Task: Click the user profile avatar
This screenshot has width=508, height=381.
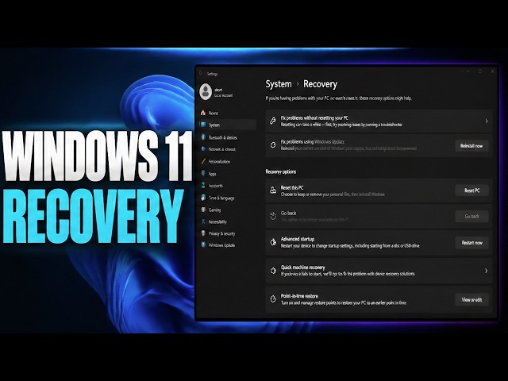Action: pos(206,91)
